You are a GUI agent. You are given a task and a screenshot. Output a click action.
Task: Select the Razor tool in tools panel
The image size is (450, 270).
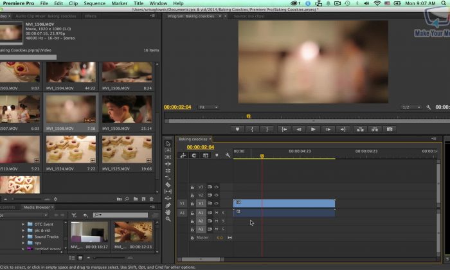[168, 184]
